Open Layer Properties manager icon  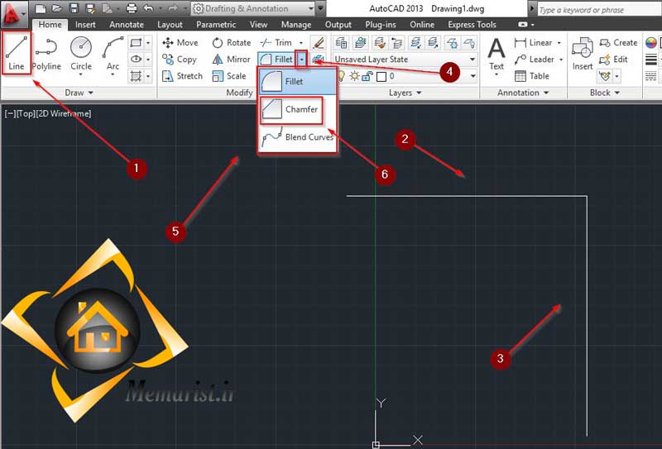click(341, 43)
